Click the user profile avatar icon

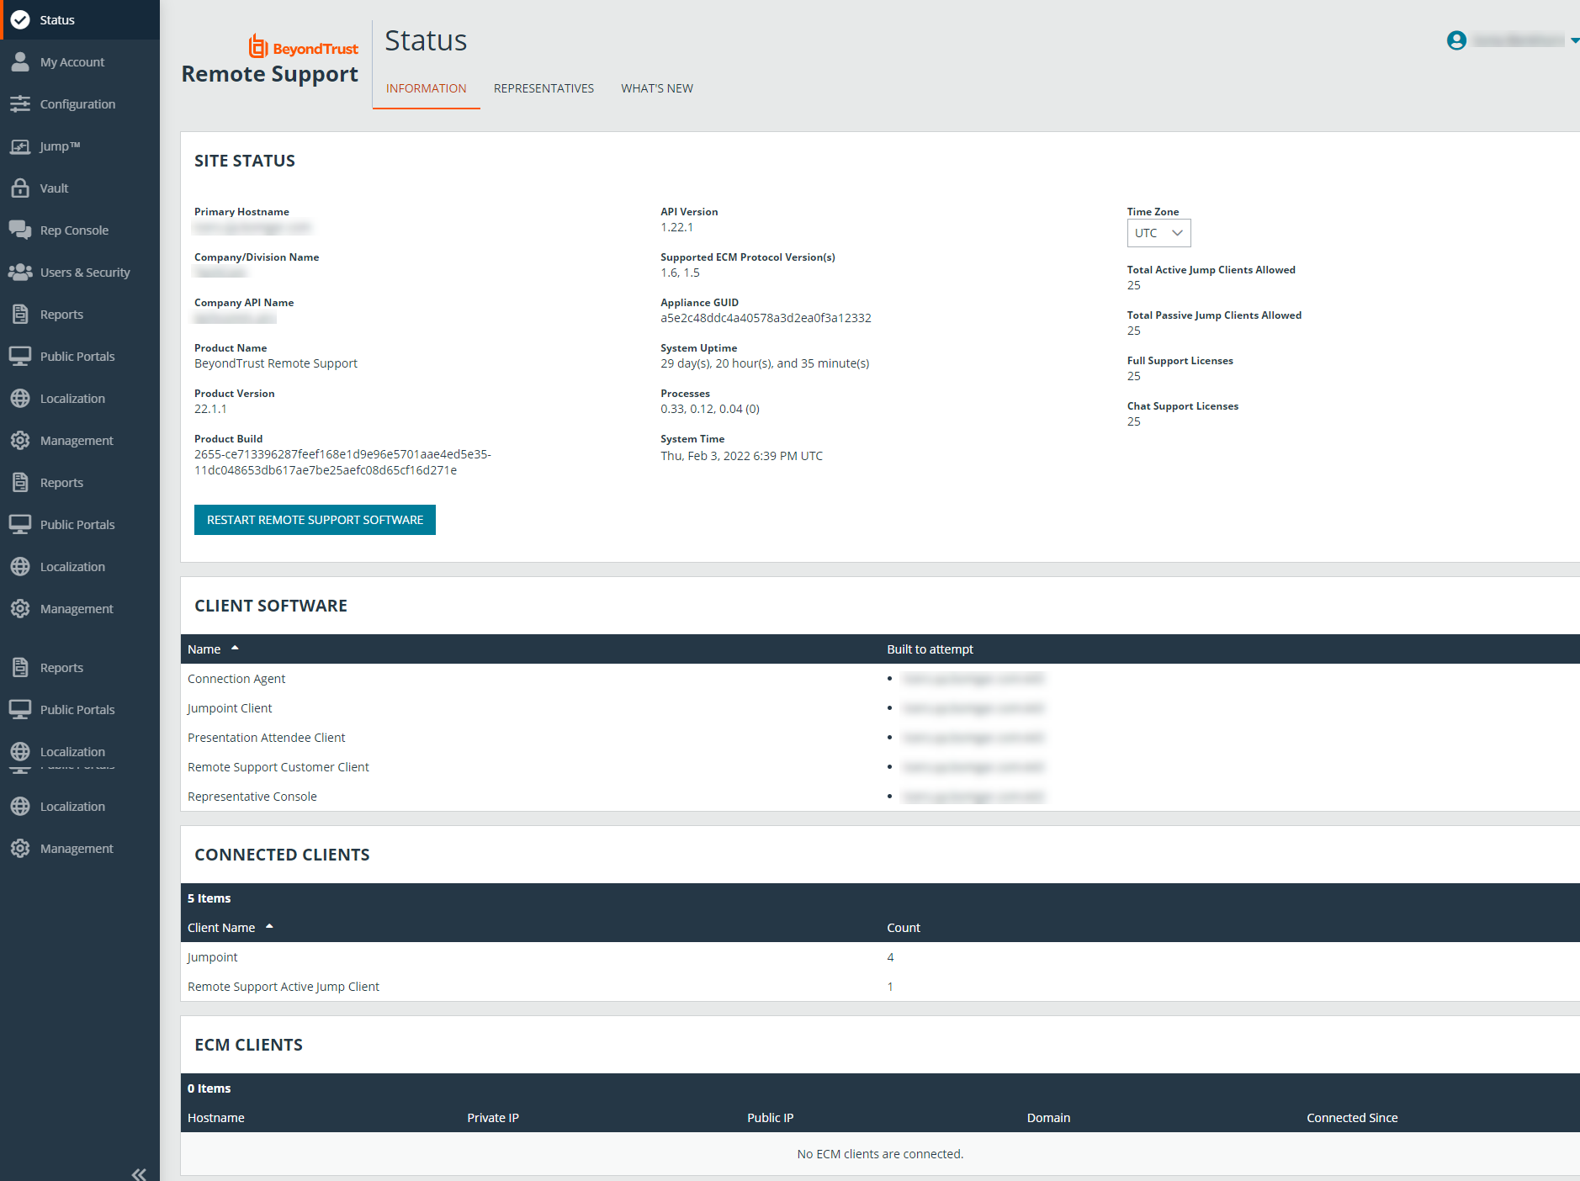pyautogui.click(x=1456, y=40)
